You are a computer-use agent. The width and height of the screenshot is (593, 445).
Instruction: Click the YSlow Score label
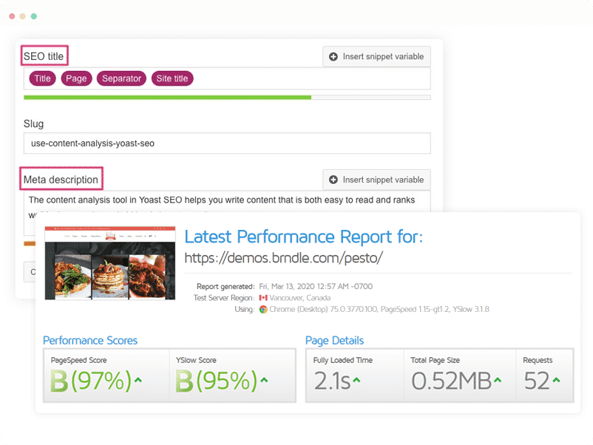click(x=196, y=360)
